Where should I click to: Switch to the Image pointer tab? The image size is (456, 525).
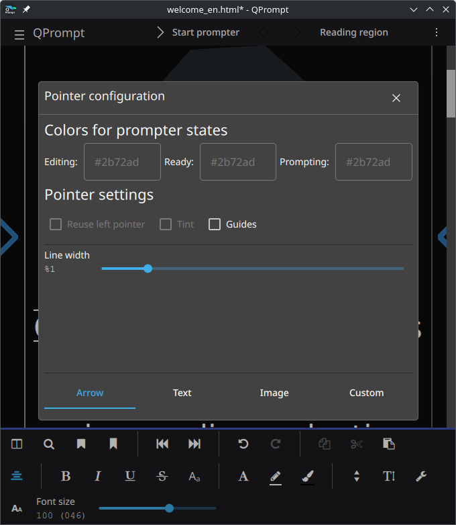274,393
